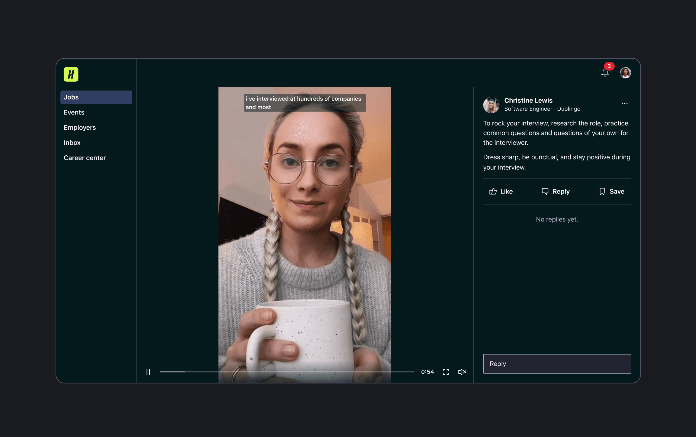
Task: Enter fullscreen video mode
Action: [x=446, y=372]
